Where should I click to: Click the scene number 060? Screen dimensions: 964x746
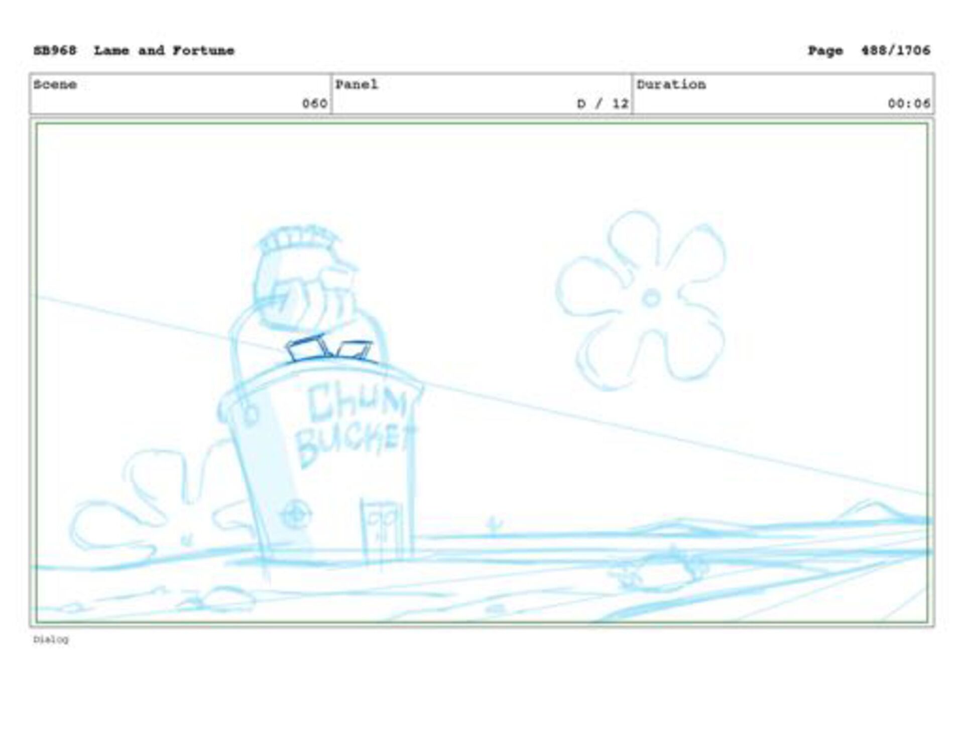[315, 103]
